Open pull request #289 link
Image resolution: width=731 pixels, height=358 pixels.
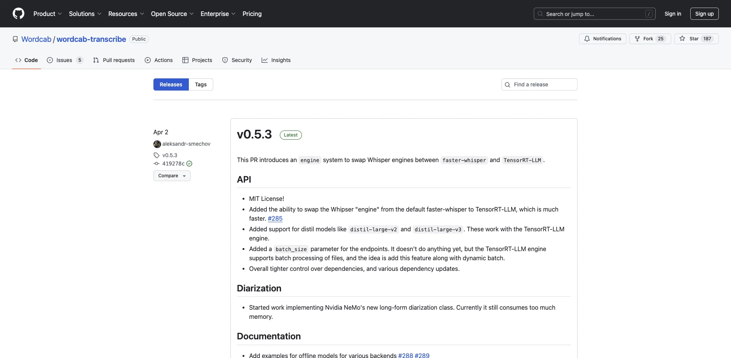[x=422, y=355]
